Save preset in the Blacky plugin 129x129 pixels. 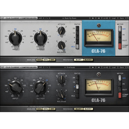tap(122, 67)
